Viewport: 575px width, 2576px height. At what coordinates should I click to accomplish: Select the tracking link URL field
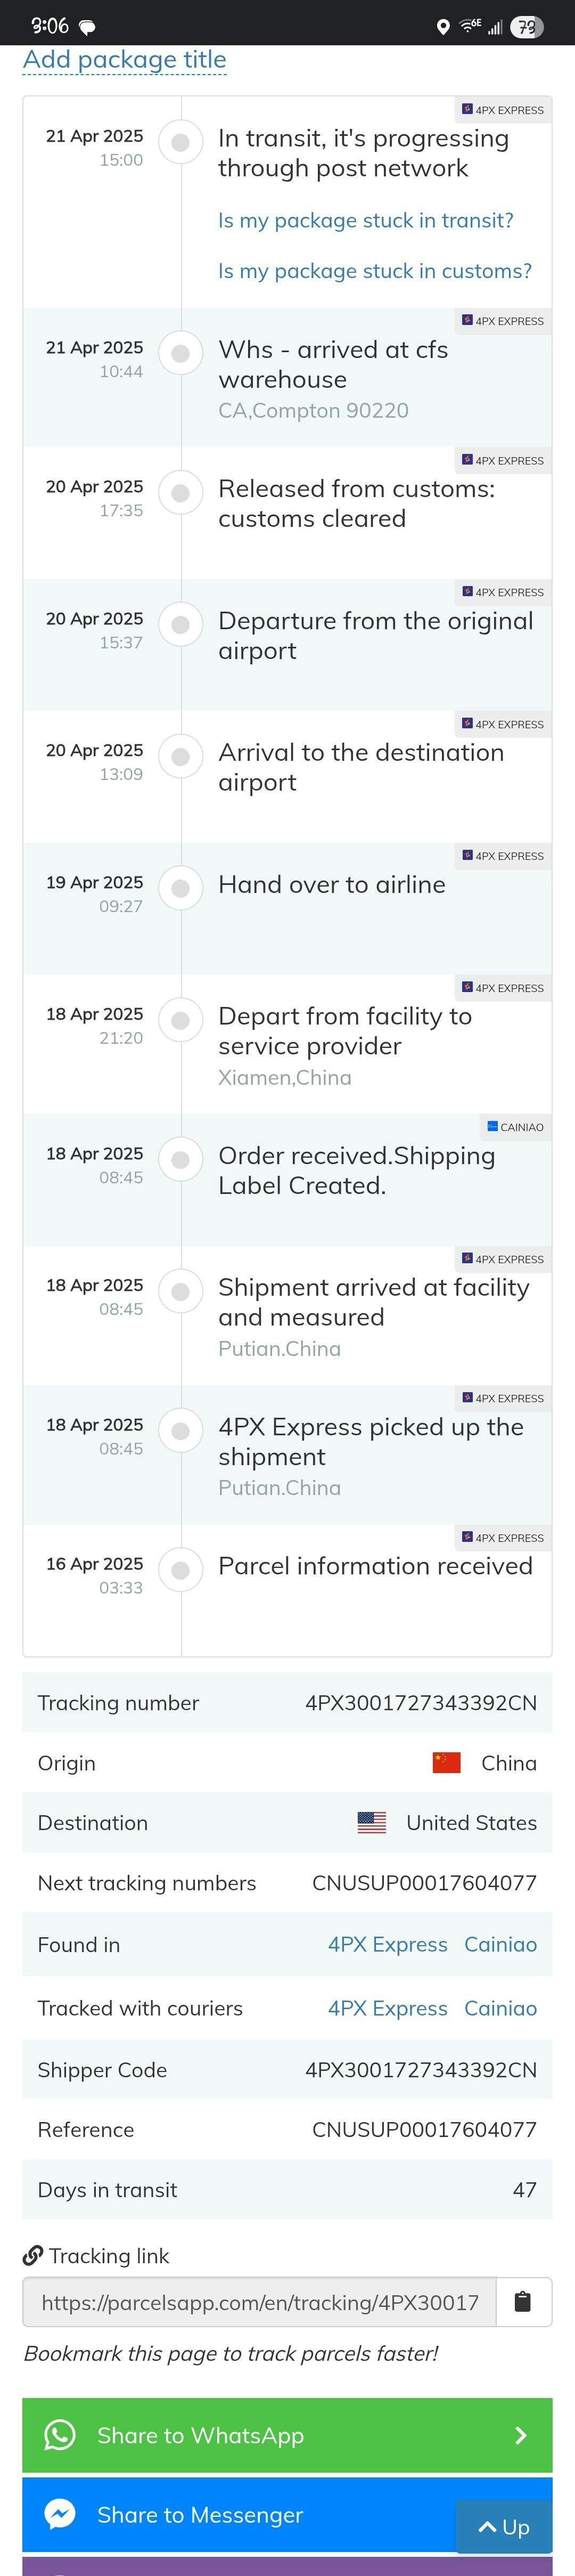click(260, 2302)
